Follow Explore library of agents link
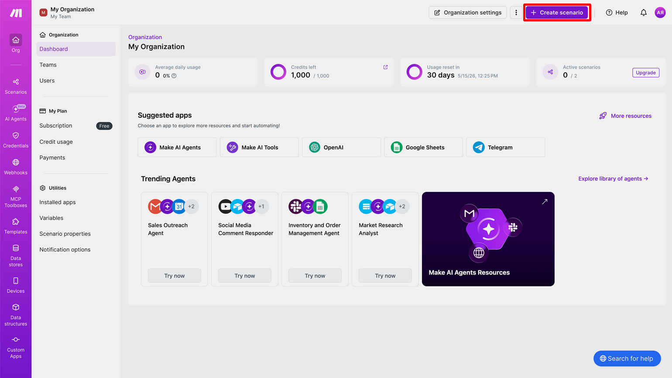 coord(613,179)
